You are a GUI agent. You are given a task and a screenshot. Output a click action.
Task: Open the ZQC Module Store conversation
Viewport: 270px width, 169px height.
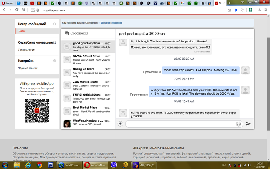(88, 85)
